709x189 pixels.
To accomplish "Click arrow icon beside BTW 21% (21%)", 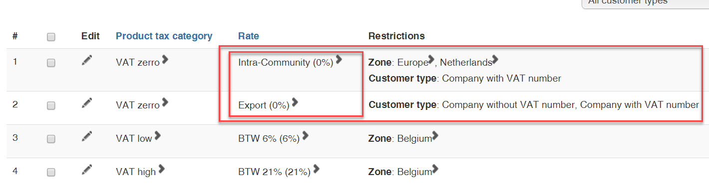I will pyautogui.click(x=316, y=169).
